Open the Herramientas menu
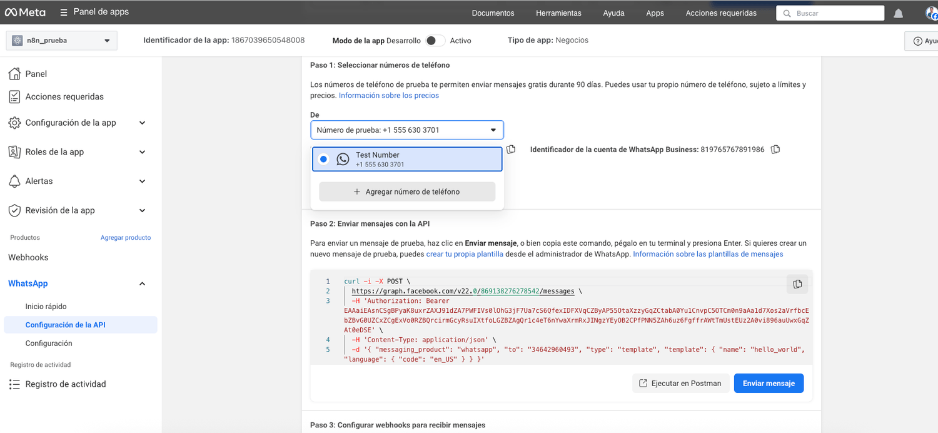Screen dimensions: 938x433 [x=558, y=13]
